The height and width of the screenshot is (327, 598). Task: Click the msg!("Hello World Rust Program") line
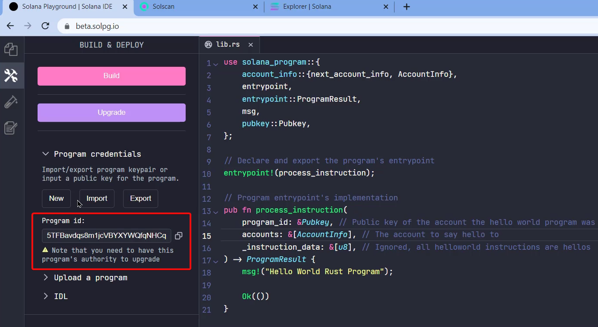click(x=318, y=272)
